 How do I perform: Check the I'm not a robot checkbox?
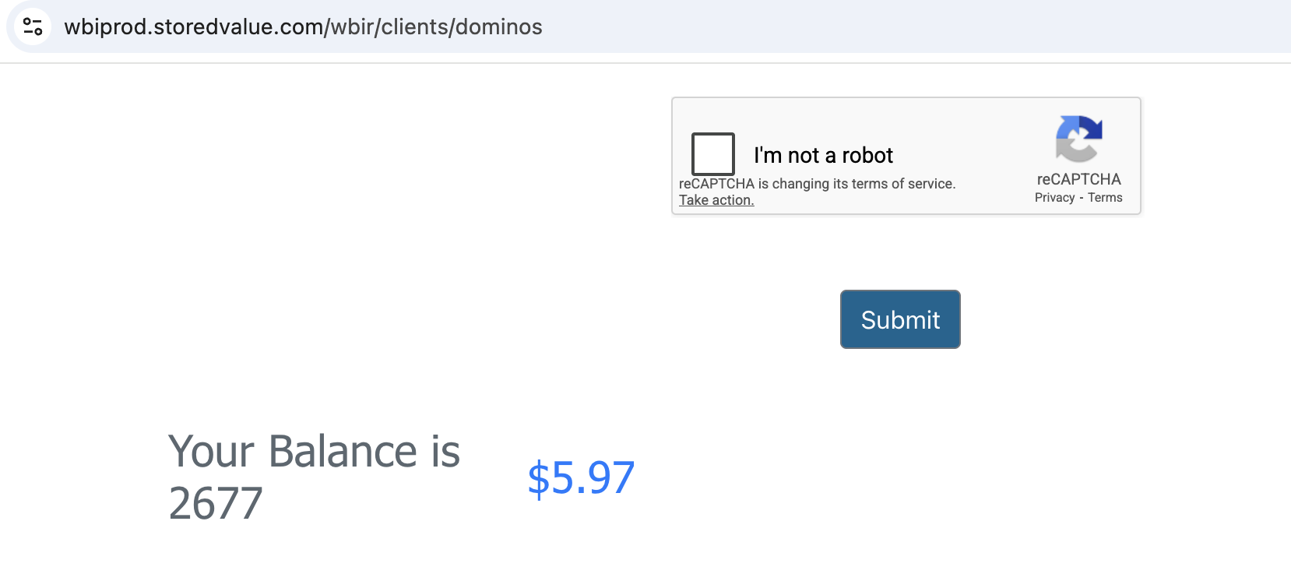tap(712, 153)
